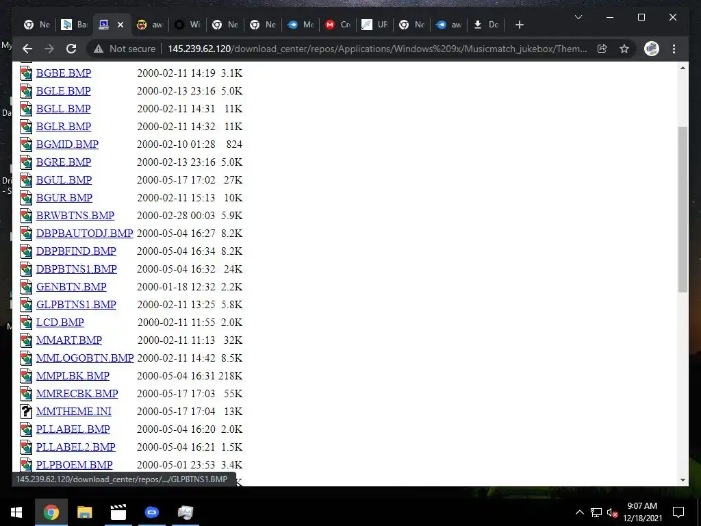This screenshot has width=701, height=526.
Task: Open the Windows Start menu
Action: (x=16, y=512)
